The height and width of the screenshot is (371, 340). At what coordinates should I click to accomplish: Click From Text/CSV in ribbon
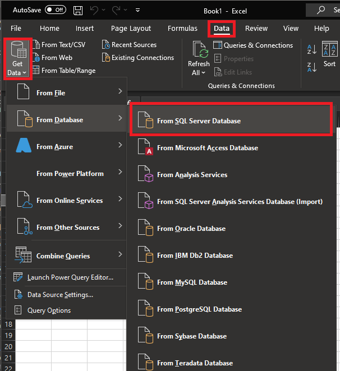click(59, 45)
